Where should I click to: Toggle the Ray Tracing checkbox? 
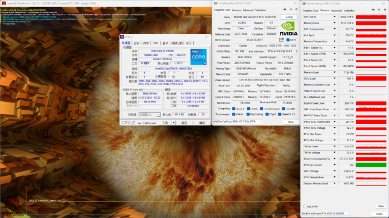(248, 114)
